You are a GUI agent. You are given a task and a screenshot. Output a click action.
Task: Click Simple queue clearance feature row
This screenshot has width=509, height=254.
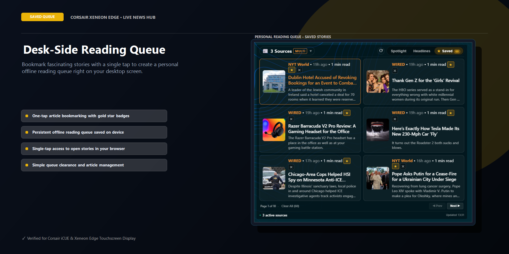tap(94, 165)
